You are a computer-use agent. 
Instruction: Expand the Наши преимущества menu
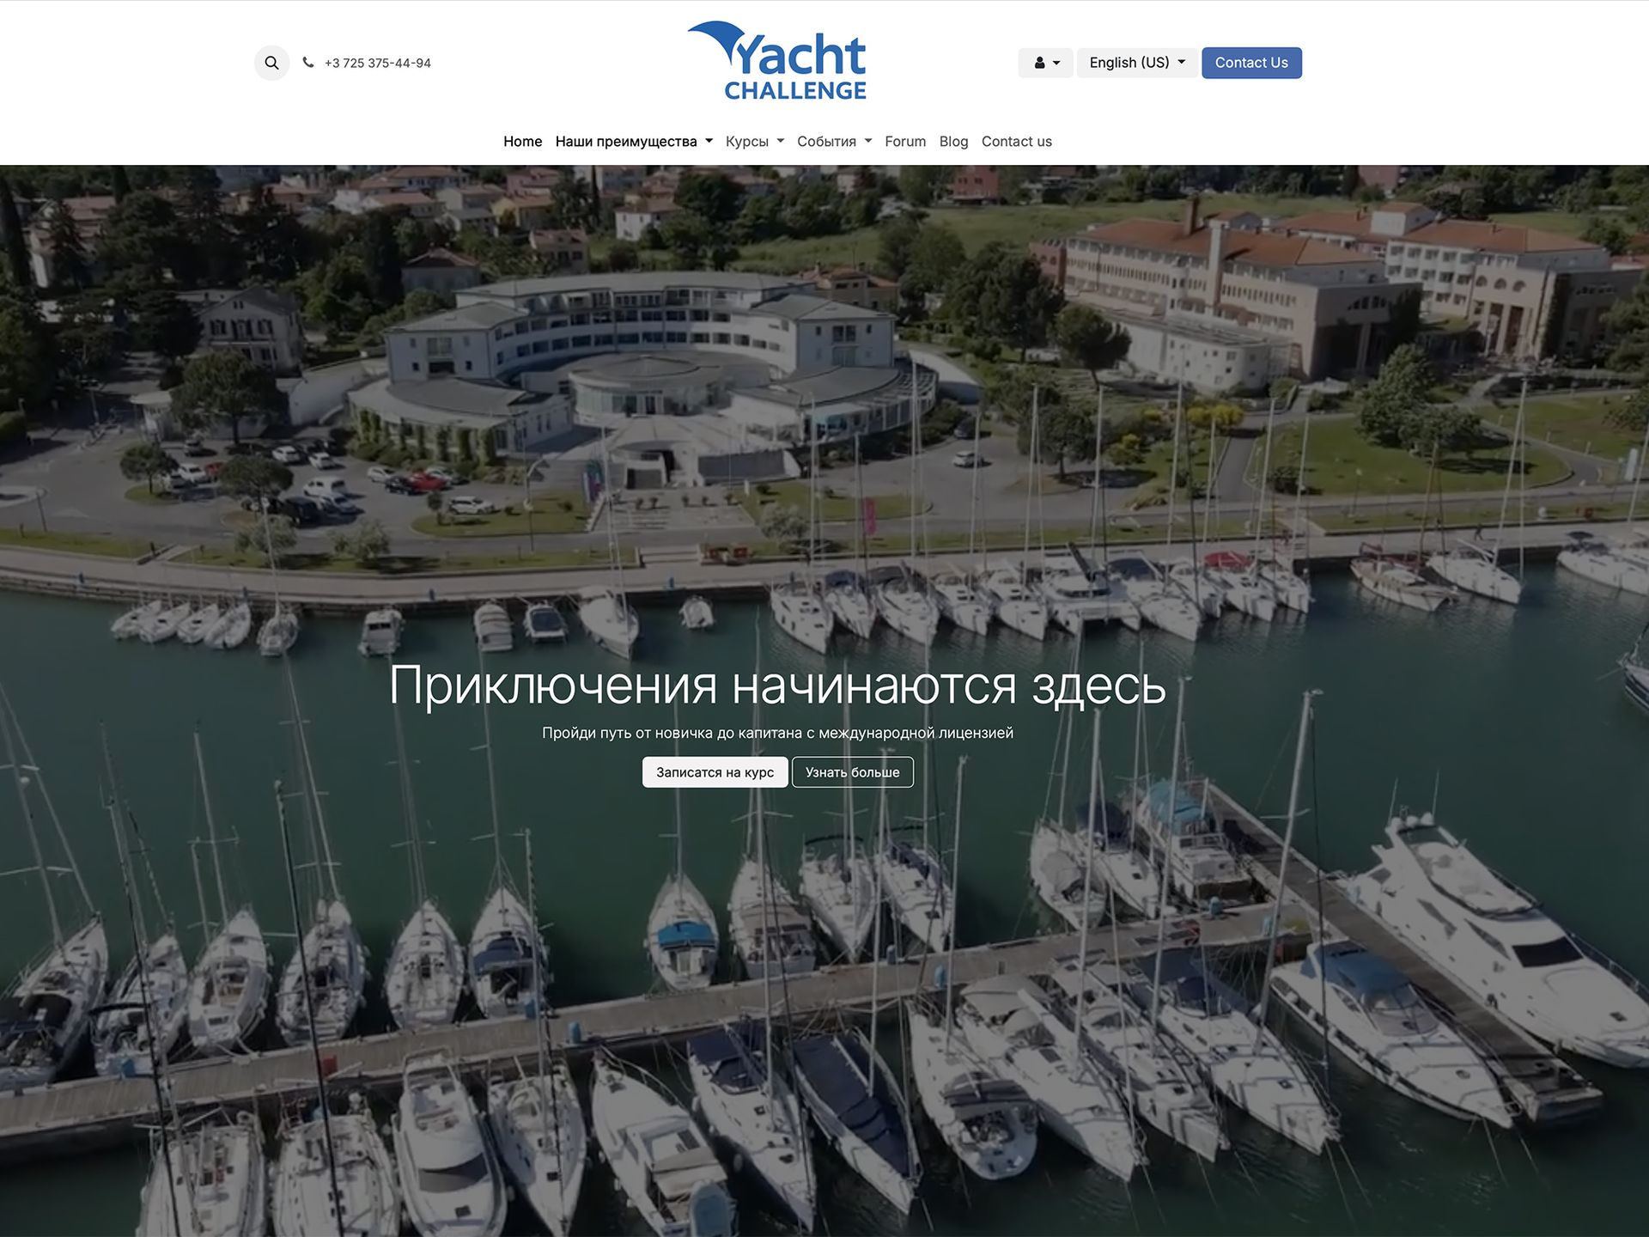click(x=634, y=142)
